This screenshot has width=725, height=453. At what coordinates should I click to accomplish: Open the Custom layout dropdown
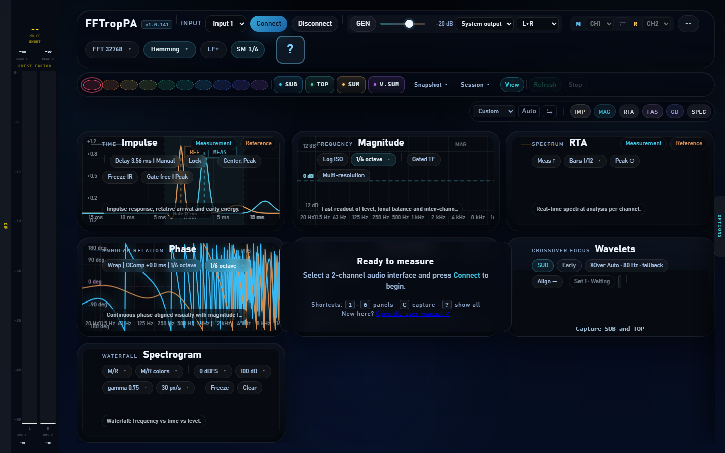[494, 111]
